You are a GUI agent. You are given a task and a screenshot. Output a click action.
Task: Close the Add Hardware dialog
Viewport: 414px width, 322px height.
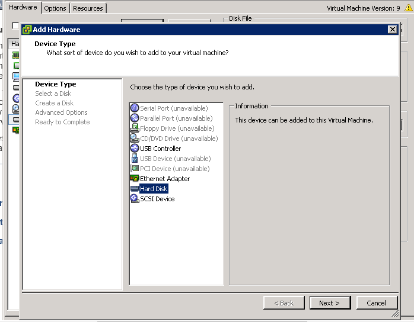(393, 29)
